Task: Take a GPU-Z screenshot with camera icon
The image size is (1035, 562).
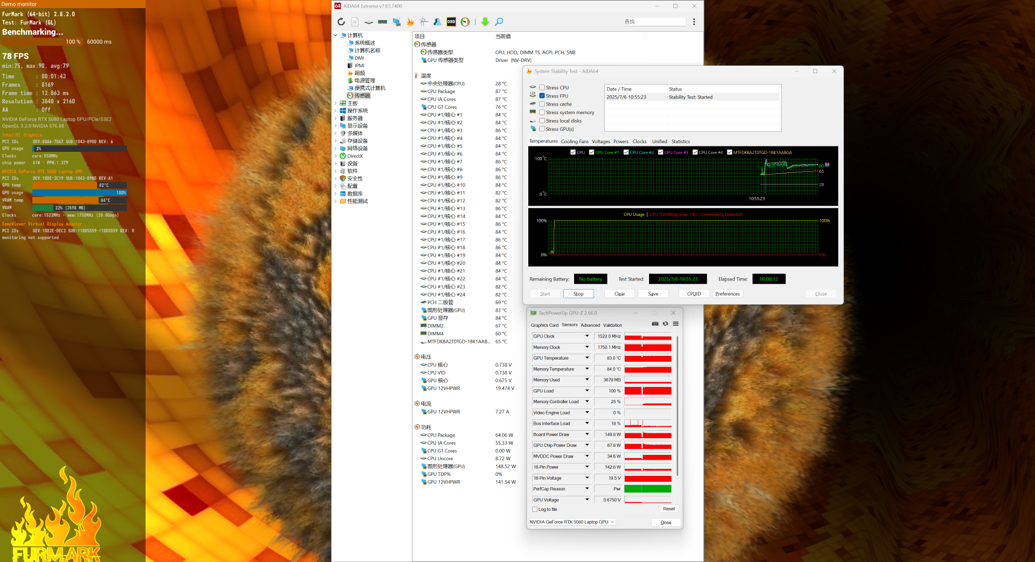Action: click(655, 324)
